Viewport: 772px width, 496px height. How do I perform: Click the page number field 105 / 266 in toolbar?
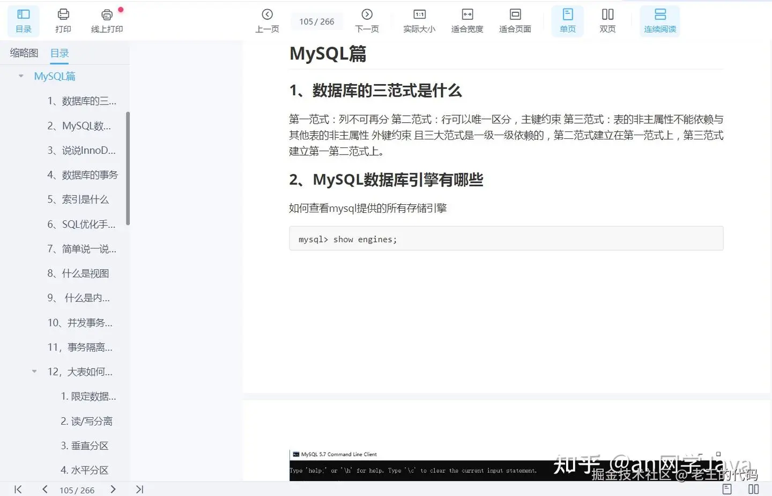(316, 21)
